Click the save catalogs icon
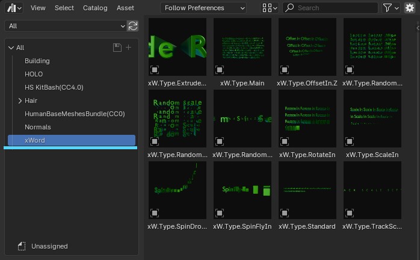The height and width of the screenshot is (260, 420). click(x=117, y=48)
